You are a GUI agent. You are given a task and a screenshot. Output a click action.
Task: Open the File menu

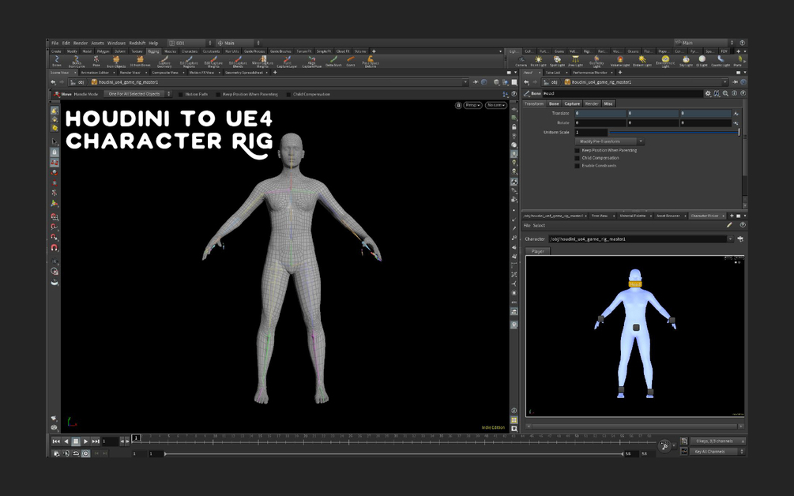tap(55, 43)
